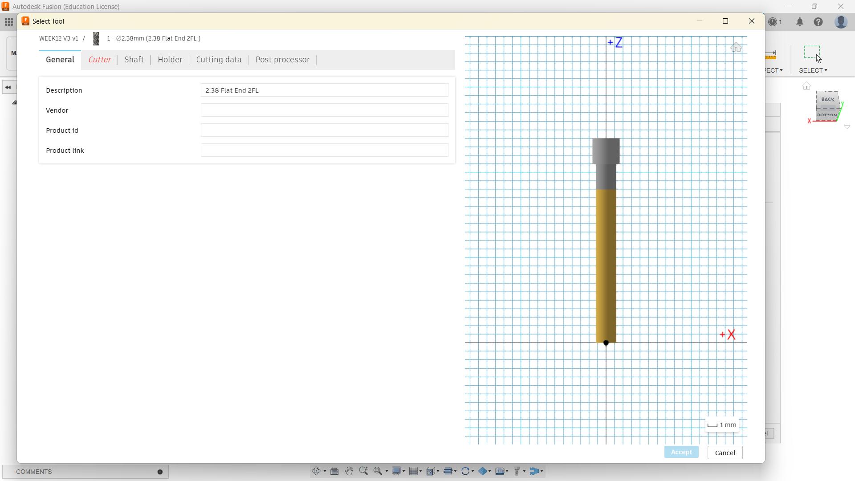Screen dimensions: 855x481
Task: Expand the COMMENTS panel plus icon
Action: point(160,472)
